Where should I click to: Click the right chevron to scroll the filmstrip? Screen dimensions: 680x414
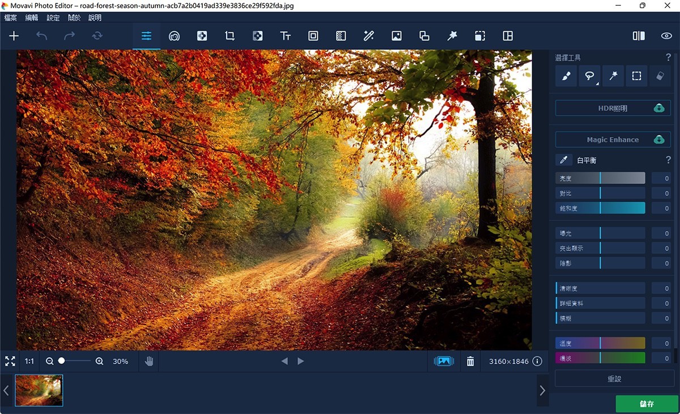click(x=542, y=390)
